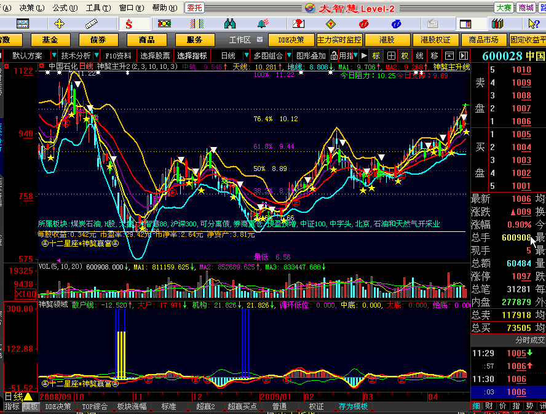Image resolution: width=546 pixels, height=414 pixels.
Task: Click the window layout panel icon
Action: point(465,24)
